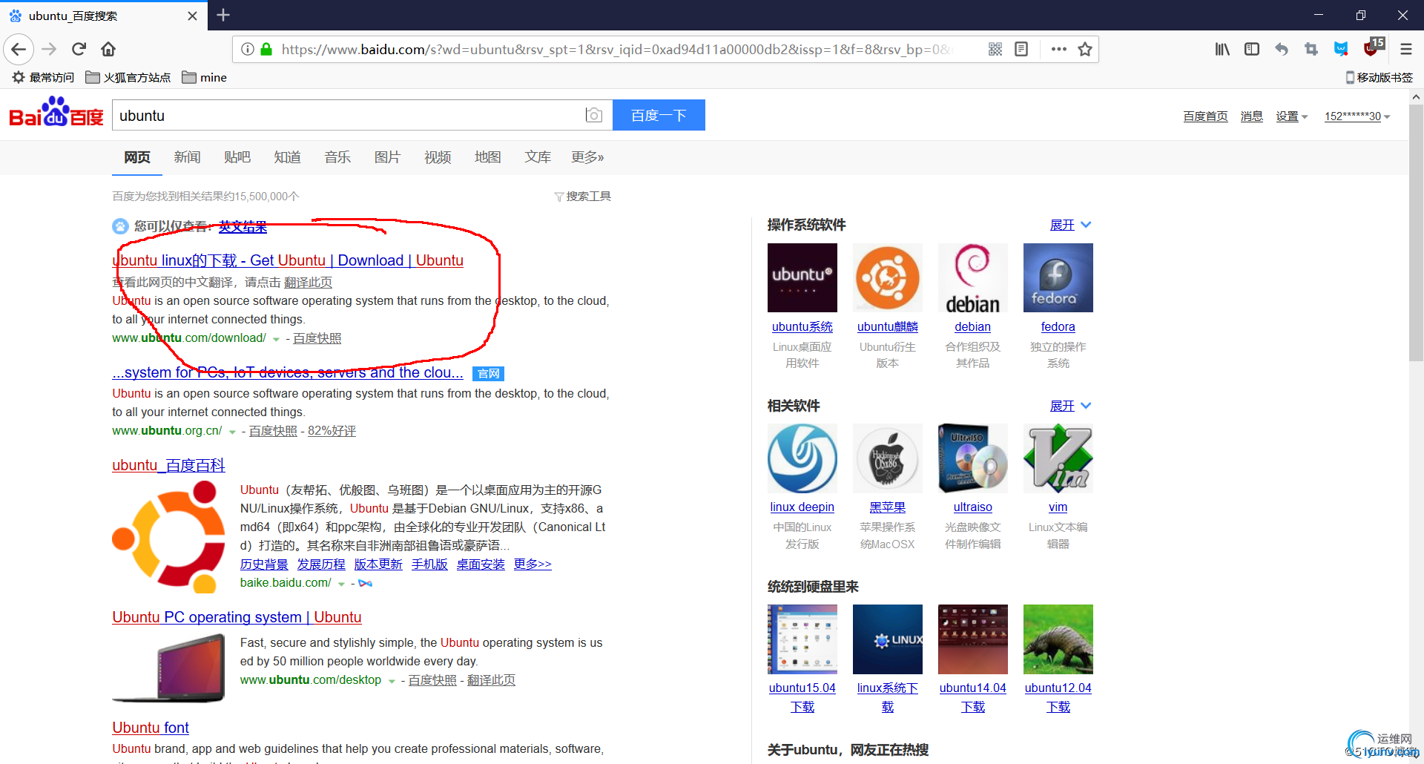Open dropdown arrow beside www.ubuntu.com/download/
1424x764 pixels.
point(276,339)
